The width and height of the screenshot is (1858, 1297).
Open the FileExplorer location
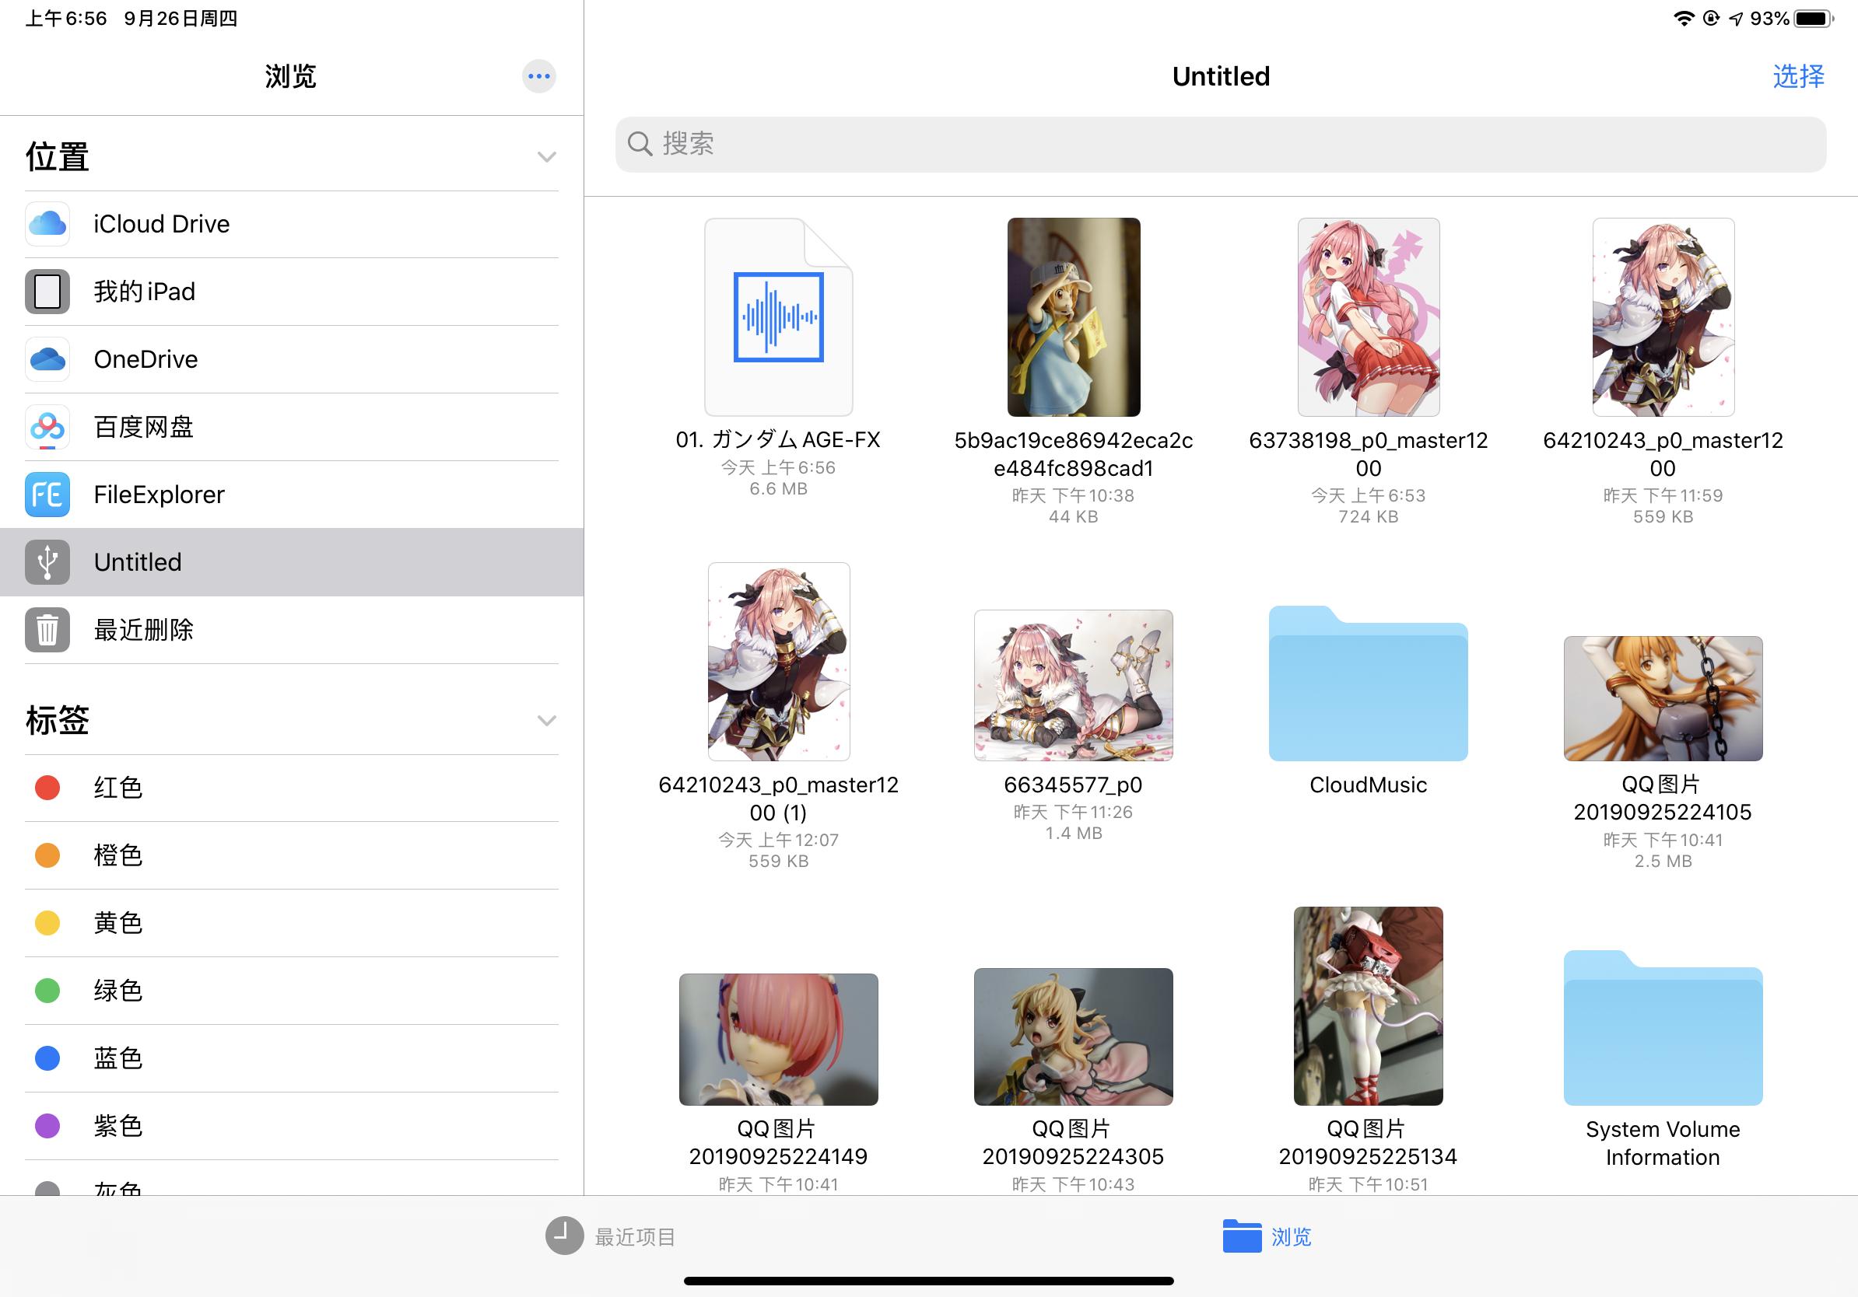(160, 494)
